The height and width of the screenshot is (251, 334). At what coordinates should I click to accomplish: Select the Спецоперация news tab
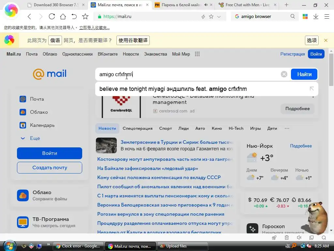coord(138,128)
